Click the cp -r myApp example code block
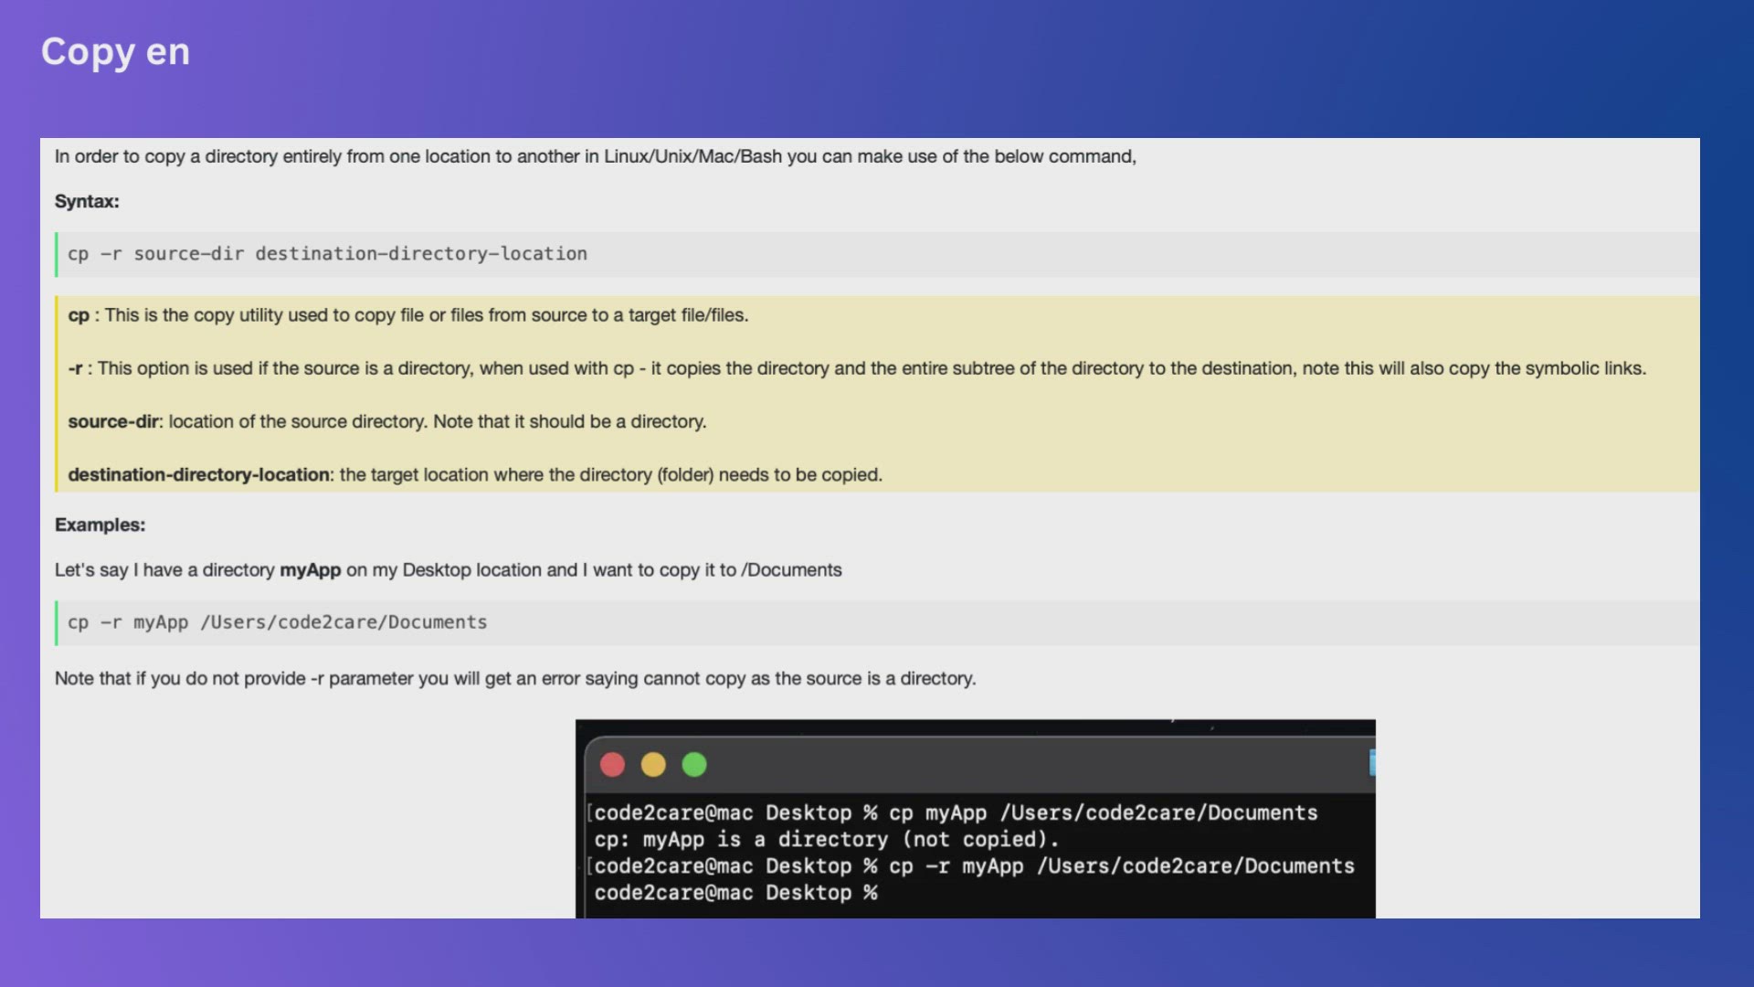Screen dimensions: 1754x987 (x=277, y=622)
